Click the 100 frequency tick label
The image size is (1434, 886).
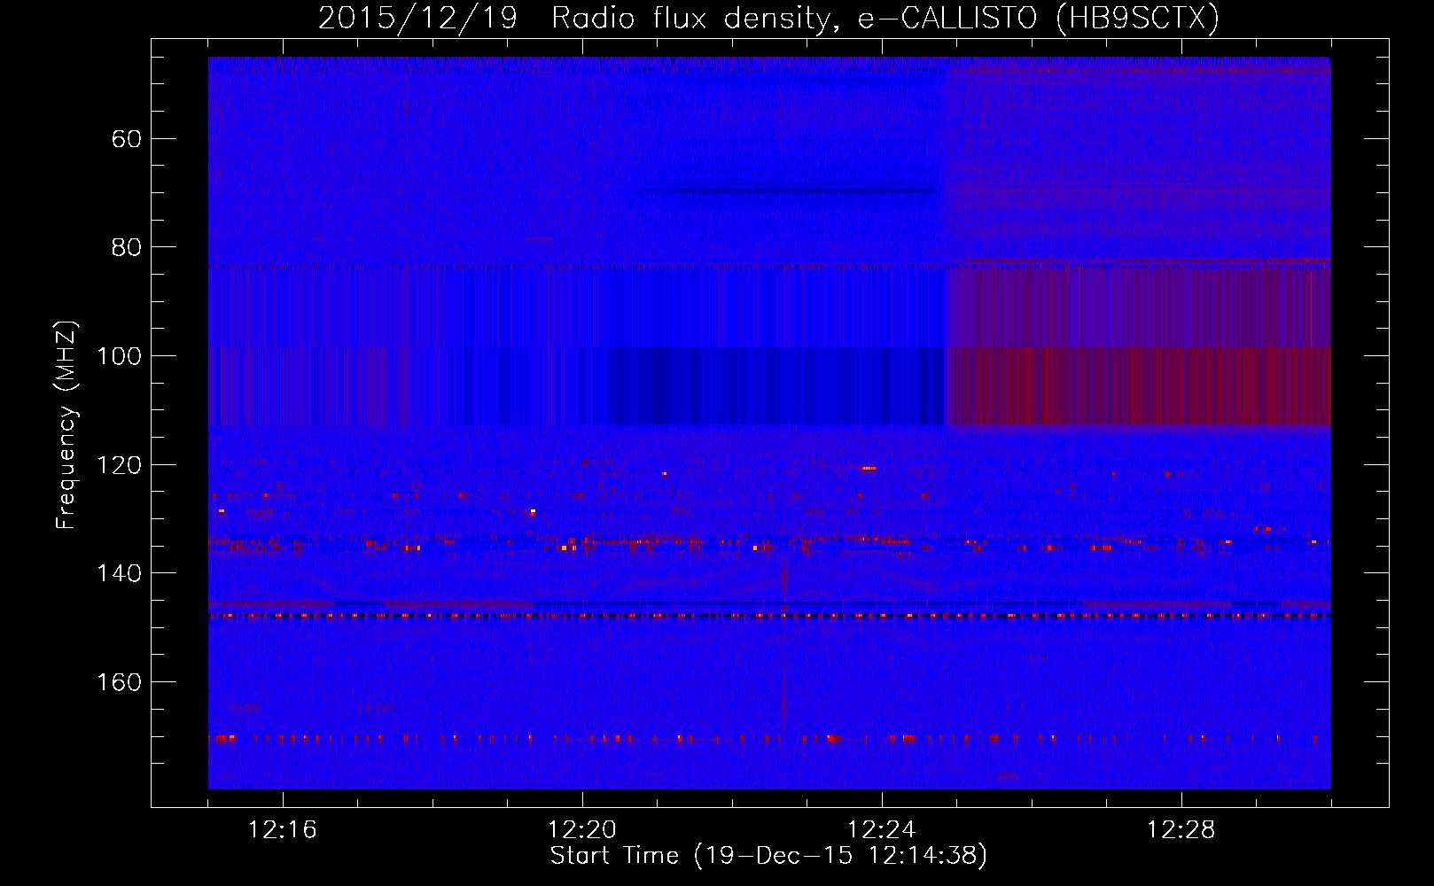(x=119, y=356)
